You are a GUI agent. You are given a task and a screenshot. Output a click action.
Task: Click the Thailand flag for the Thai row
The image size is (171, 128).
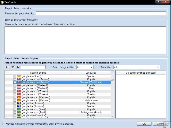pos(19,88)
